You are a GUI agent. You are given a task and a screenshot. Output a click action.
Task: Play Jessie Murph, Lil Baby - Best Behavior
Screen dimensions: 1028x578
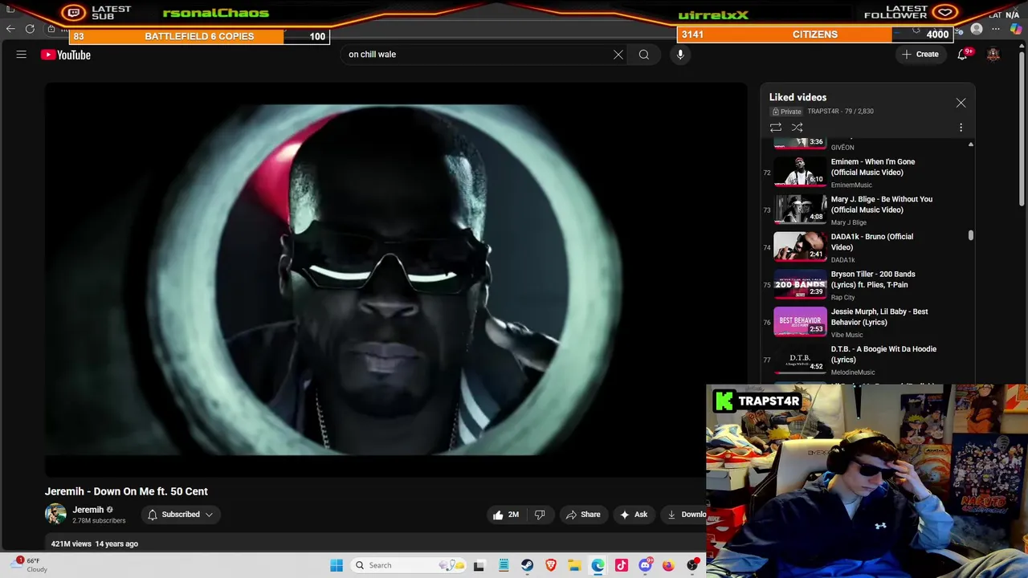[x=879, y=317]
